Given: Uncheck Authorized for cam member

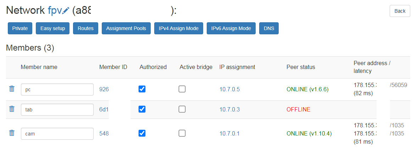Looking at the screenshot, I should [142, 133].
